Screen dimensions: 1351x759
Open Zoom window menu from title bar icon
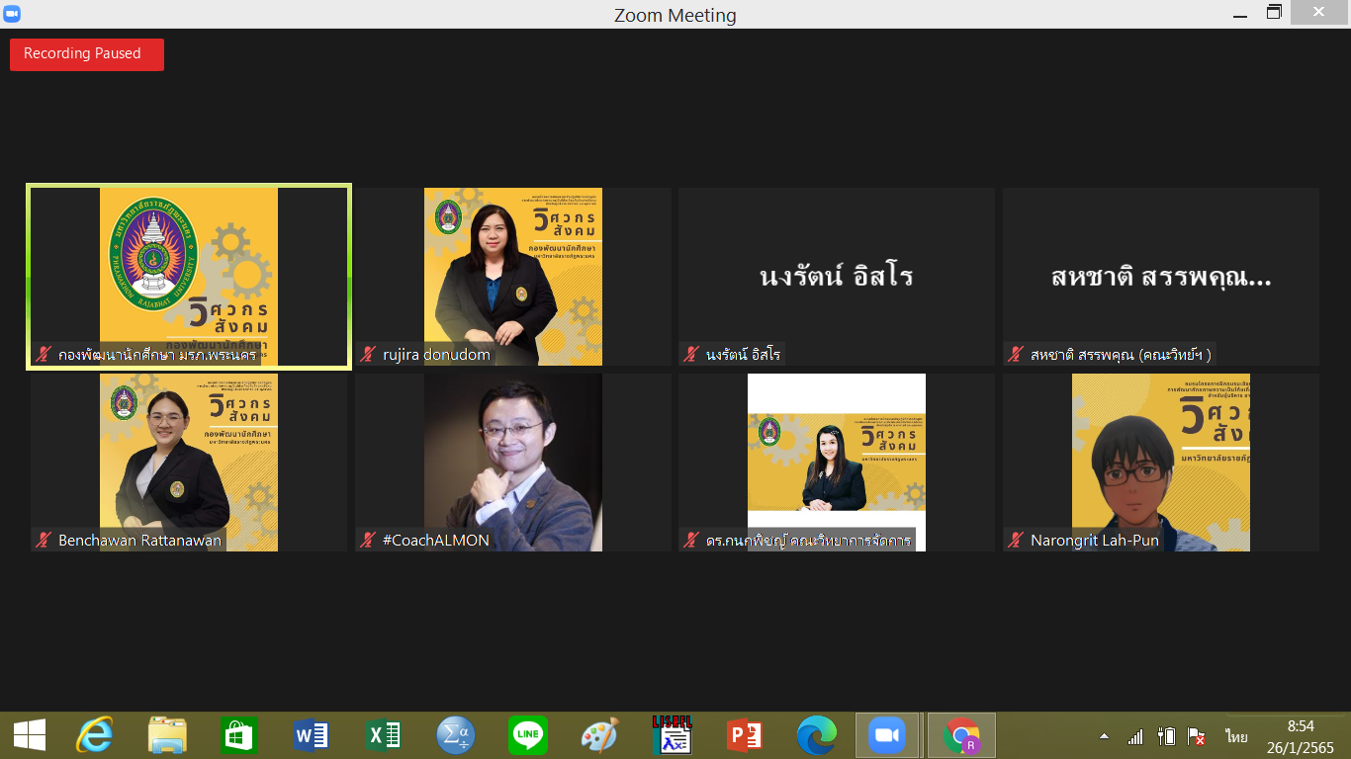tap(12, 14)
